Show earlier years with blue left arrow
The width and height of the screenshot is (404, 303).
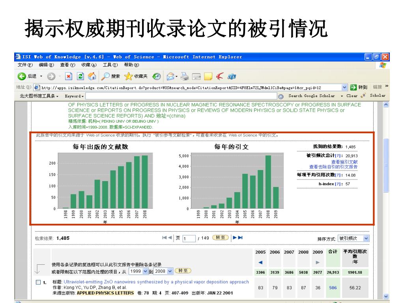[260, 262]
